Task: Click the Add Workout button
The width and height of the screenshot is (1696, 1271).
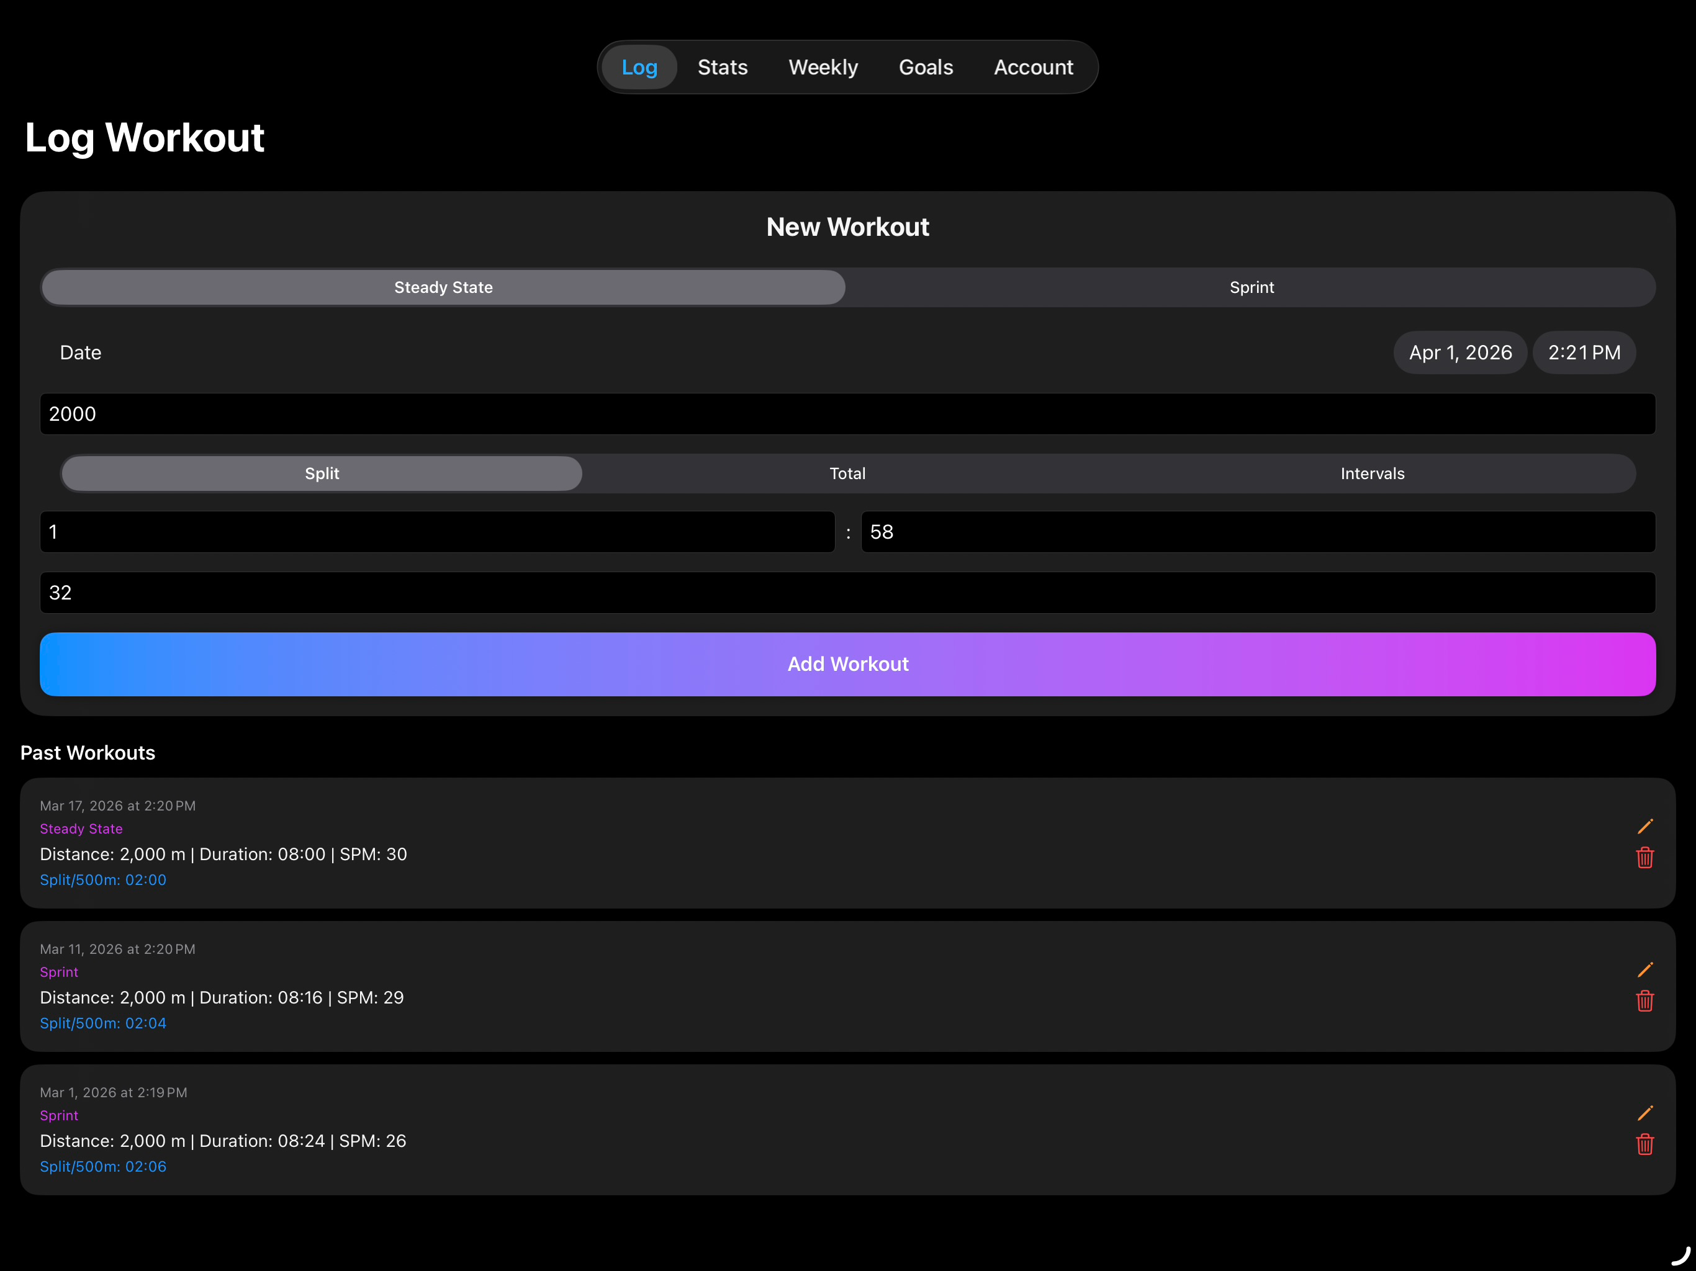Action: coord(848,664)
